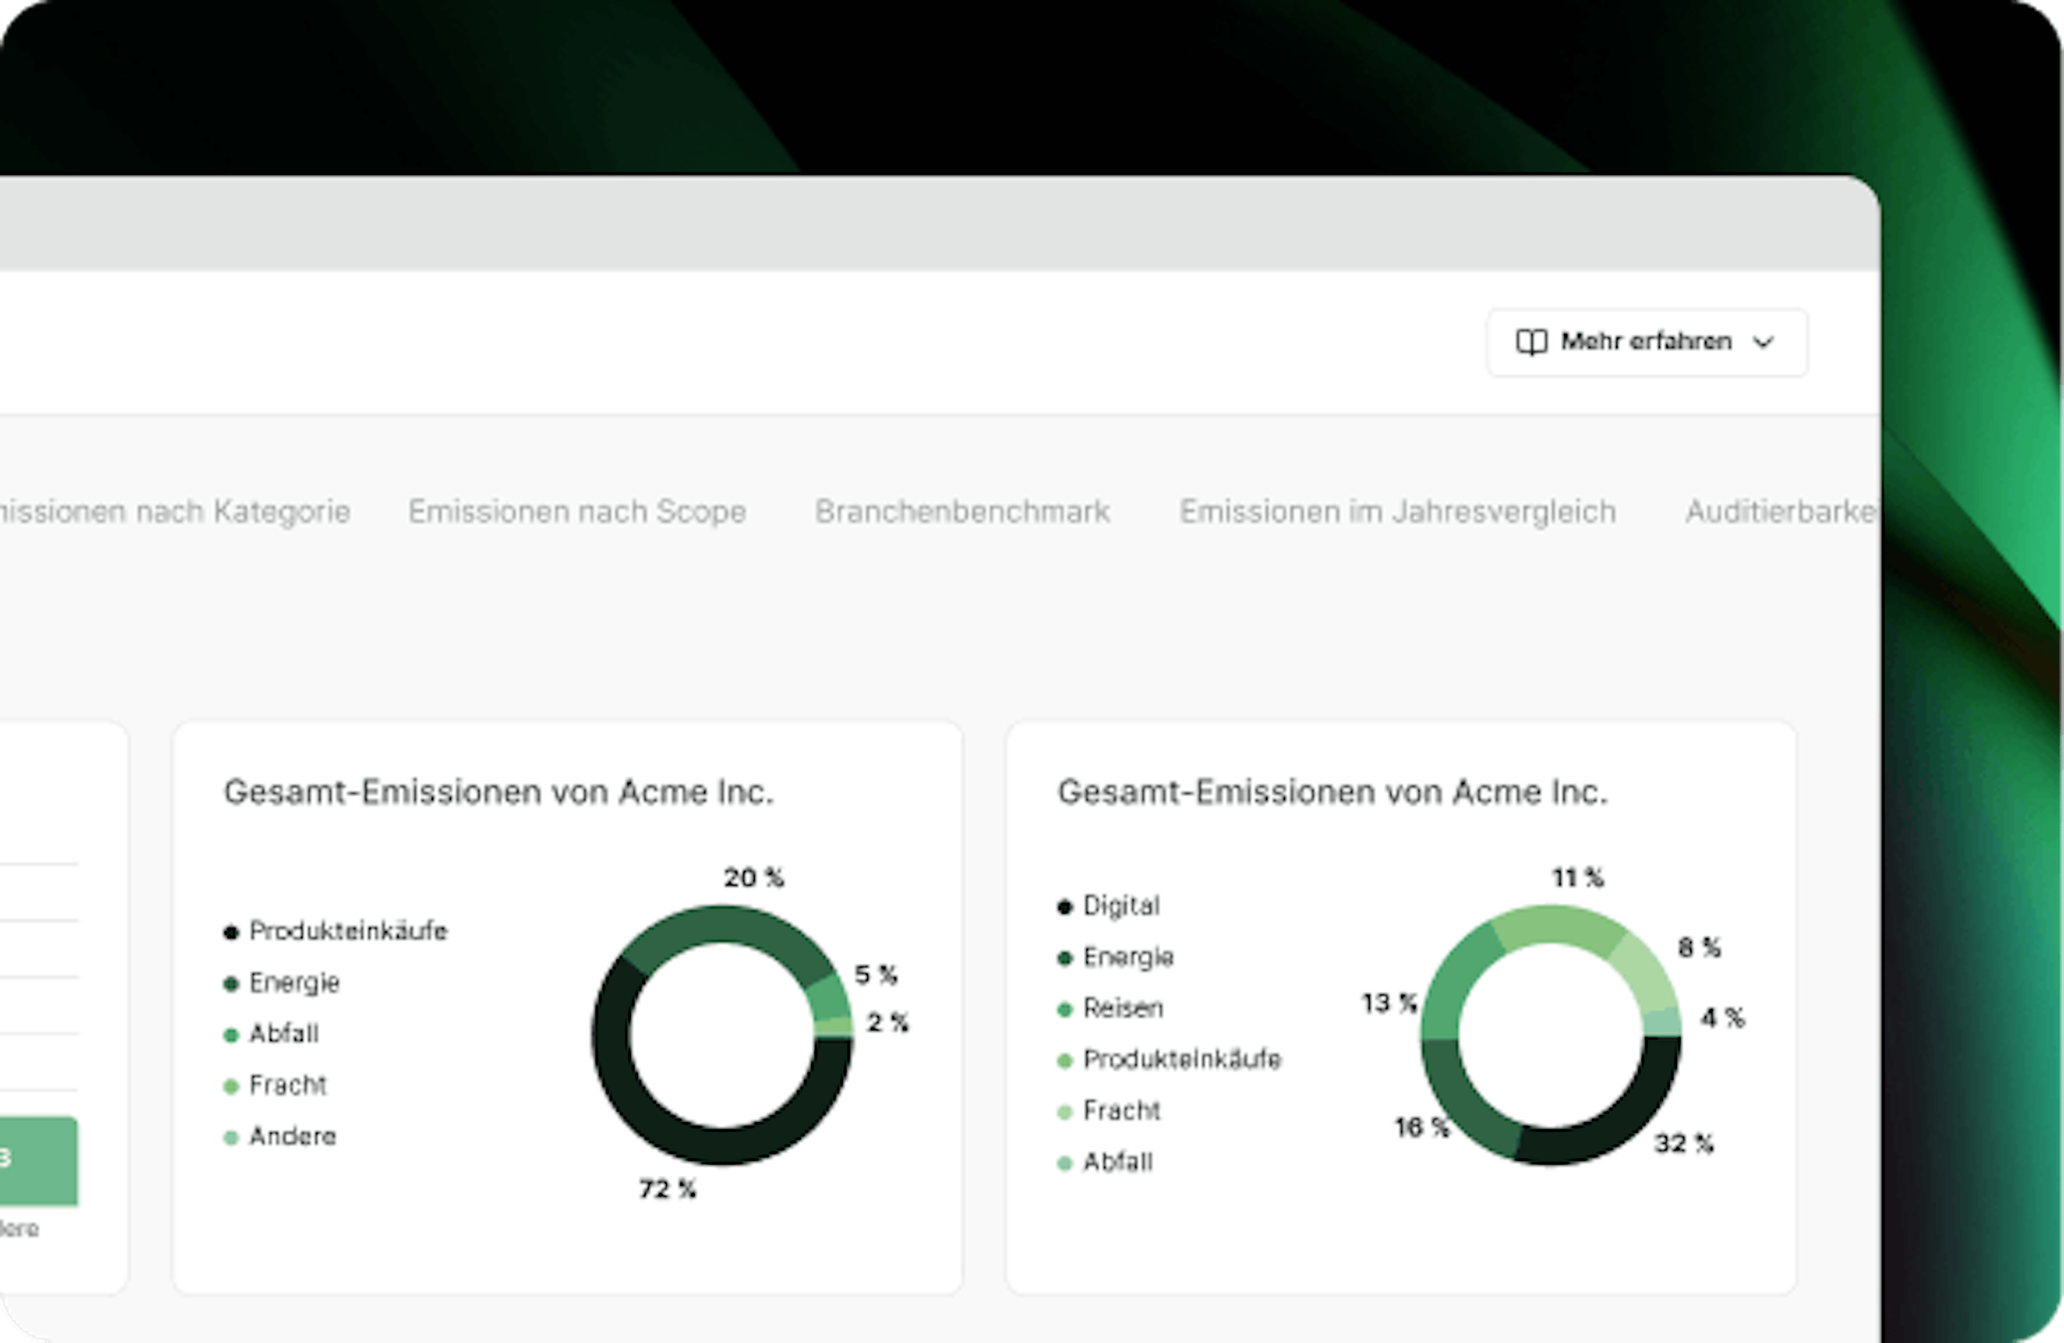Click the Produkteinkäufe legend dot on left chart
The image size is (2064, 1343).
click(x=231, y=932)
